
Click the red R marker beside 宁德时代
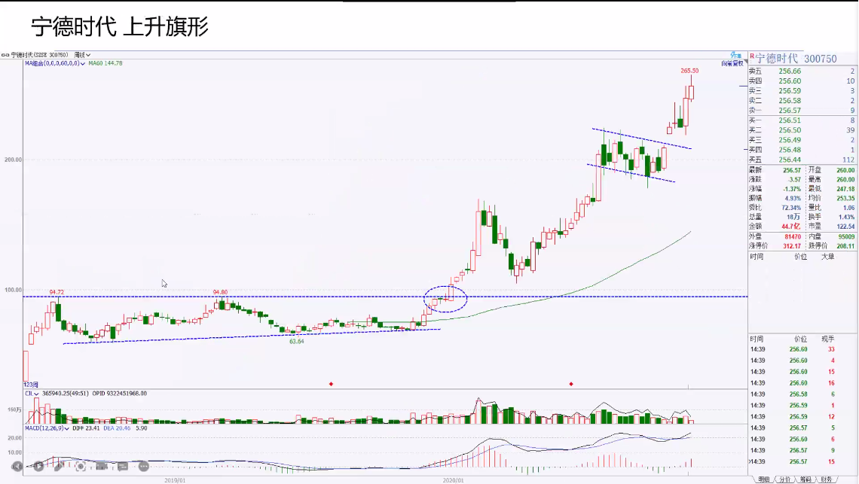pos(752,57)
